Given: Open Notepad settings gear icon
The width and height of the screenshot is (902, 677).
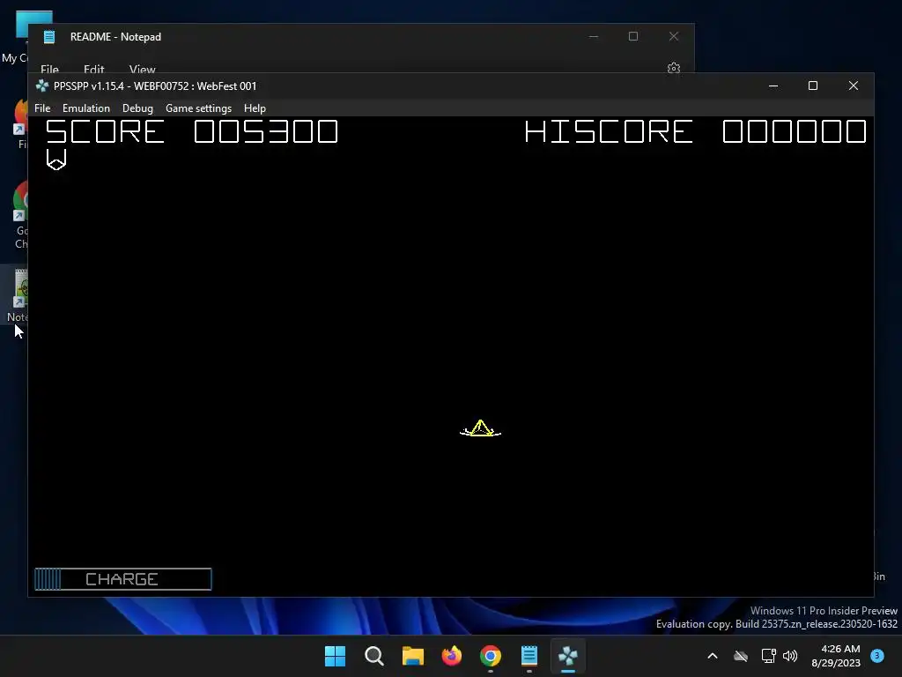Looking at the screenshot, I should (x=674, y=68).
